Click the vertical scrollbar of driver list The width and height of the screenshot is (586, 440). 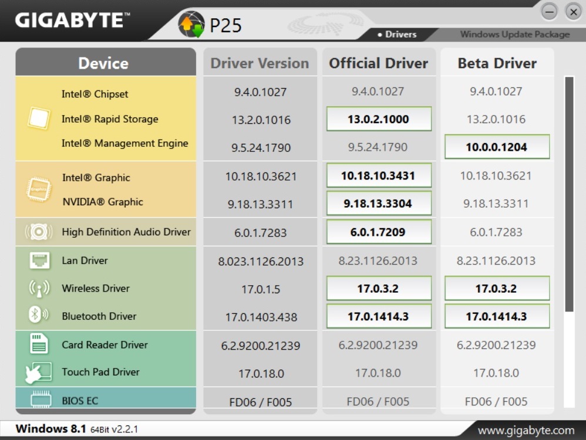click(568, 194)
